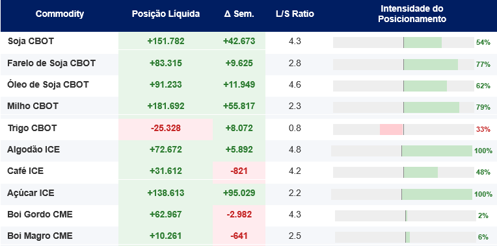
Task: Select Óleo de Soja CBOT L/S ratio 4.6
Action: pyautogui.click(x=295, y=85)
